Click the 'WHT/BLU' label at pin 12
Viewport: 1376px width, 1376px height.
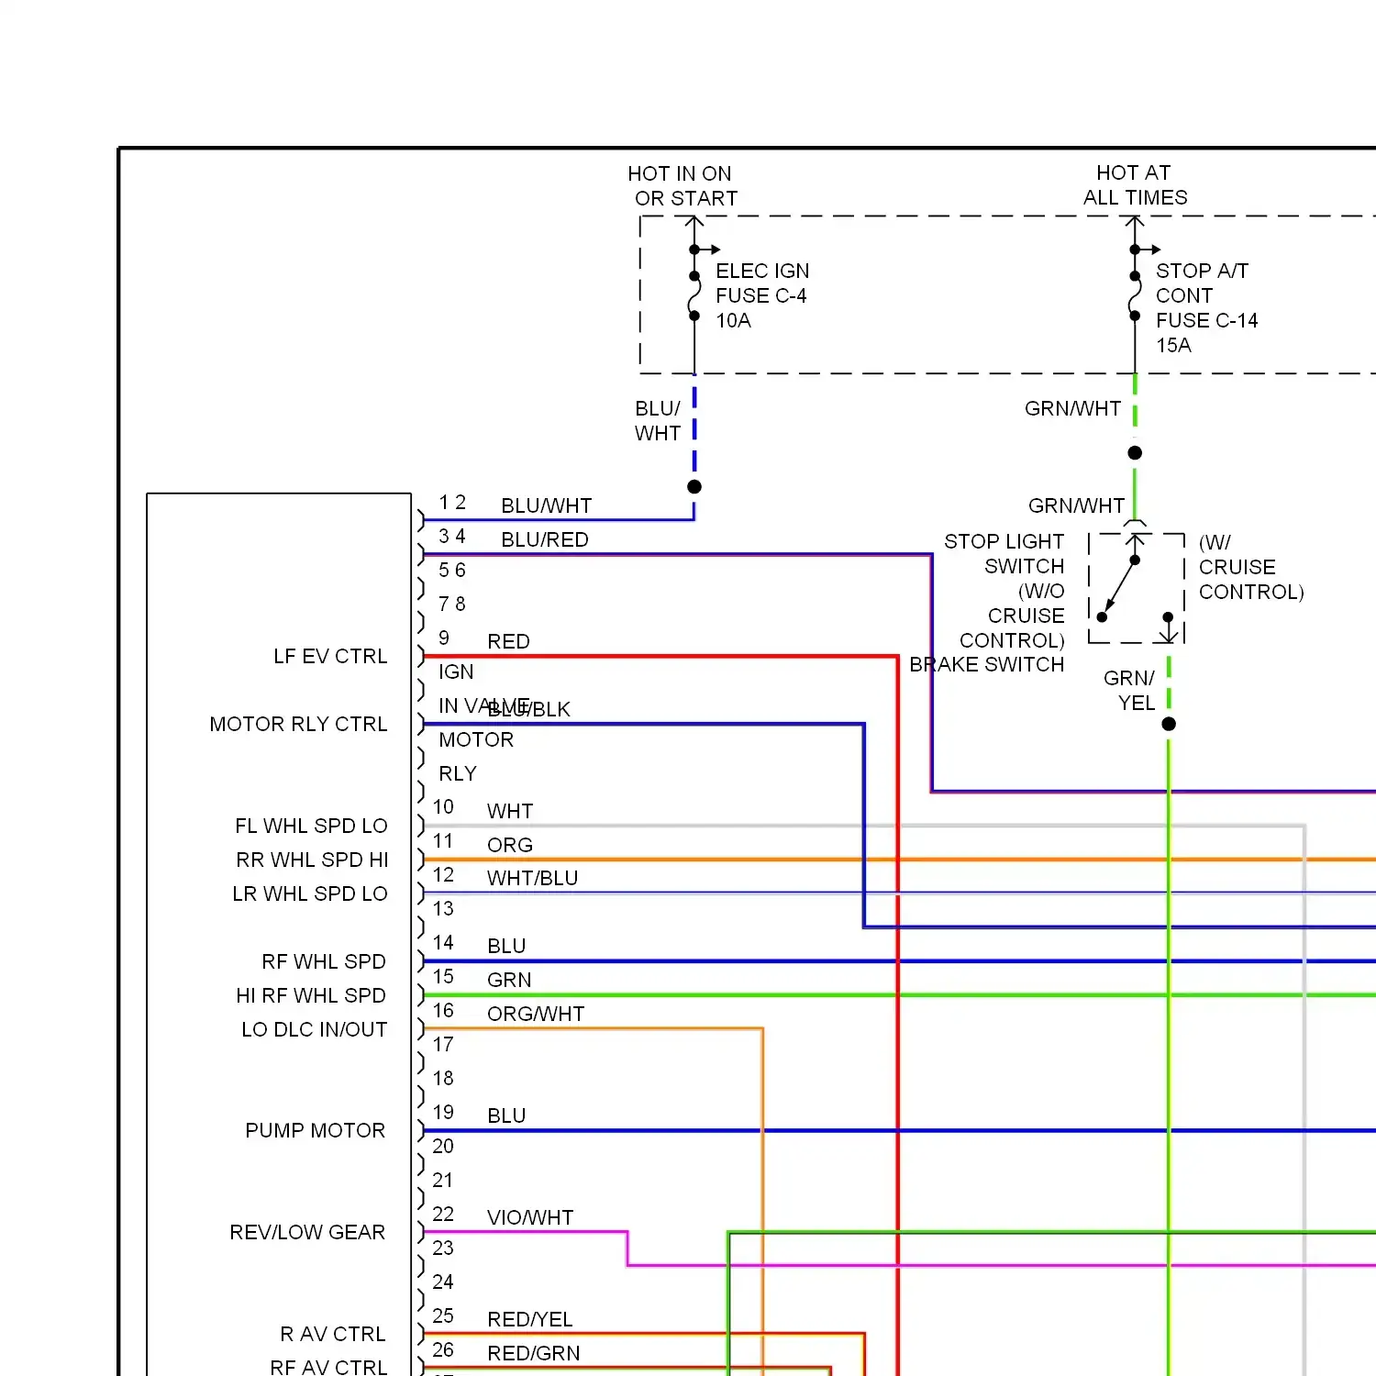click(533, 879)
